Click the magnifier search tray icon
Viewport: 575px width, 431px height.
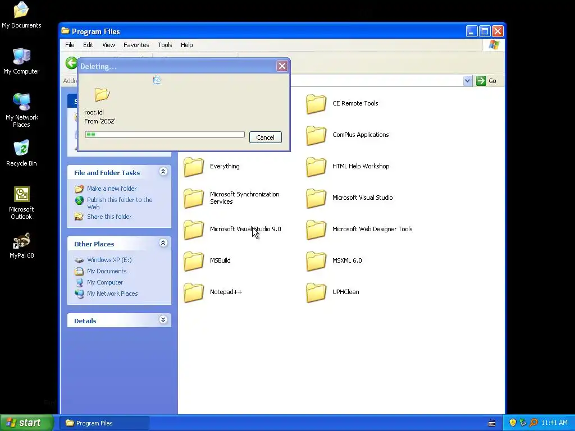point(533,423)
